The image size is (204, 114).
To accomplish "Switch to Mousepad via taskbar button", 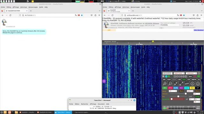I will pos(63,112).
